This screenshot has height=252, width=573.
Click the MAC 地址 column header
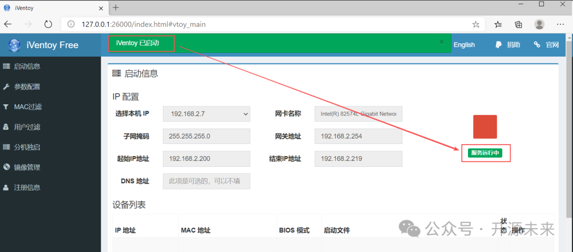coord(195,230)
